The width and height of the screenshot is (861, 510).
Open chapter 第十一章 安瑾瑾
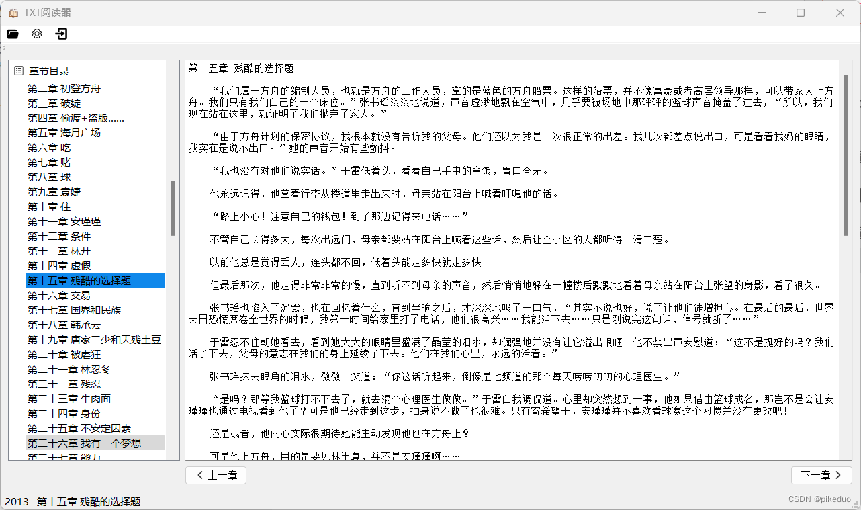point(64,221)
